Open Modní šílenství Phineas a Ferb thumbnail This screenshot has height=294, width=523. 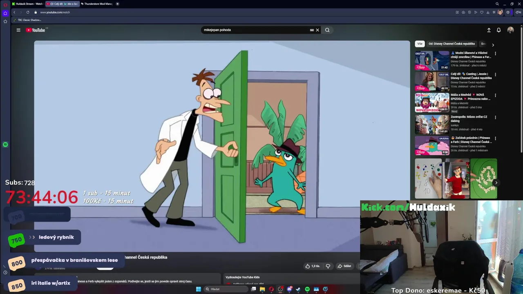432,60
